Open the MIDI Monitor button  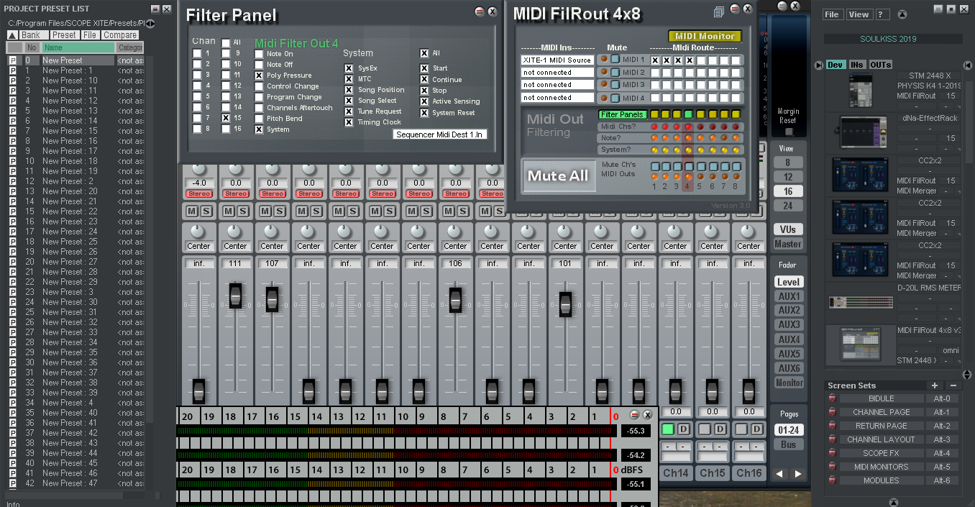pyautogui.click(x=705, y=36)
